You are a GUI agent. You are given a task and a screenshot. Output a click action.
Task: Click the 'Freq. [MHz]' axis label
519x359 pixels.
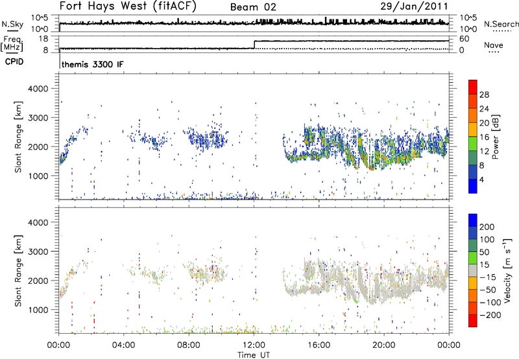pos(12,44)
